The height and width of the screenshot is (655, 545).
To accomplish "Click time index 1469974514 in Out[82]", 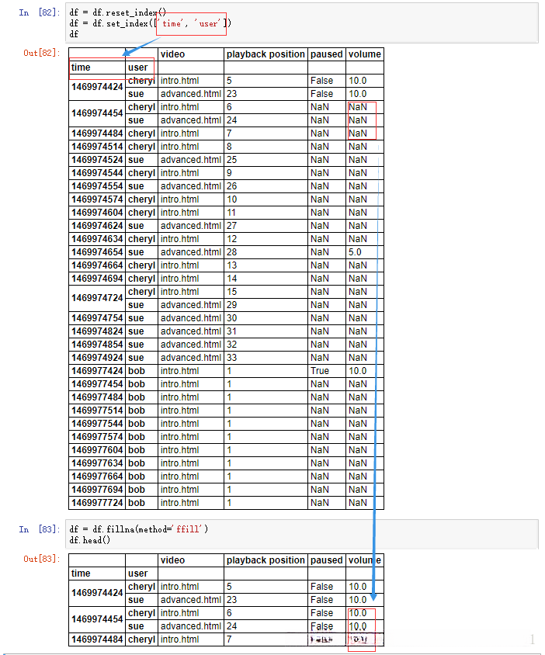I will 97,147.
